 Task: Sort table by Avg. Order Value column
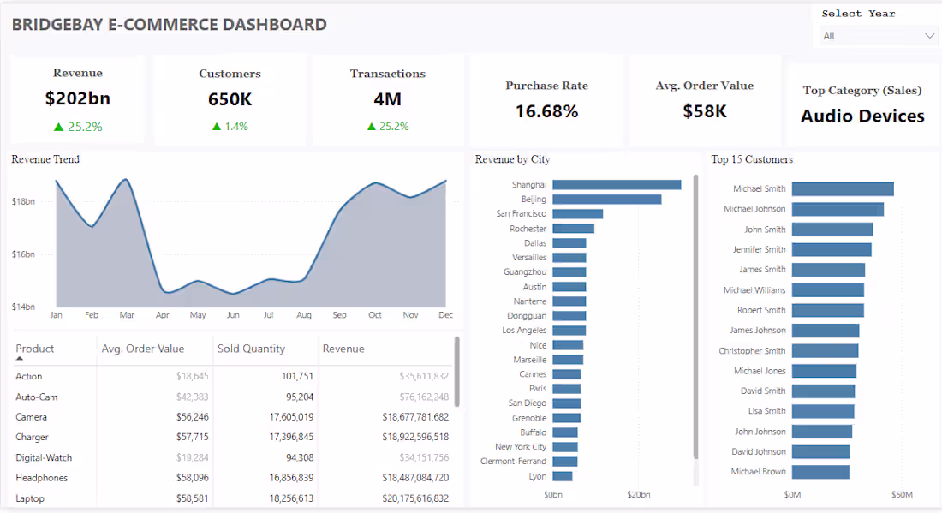[x=143, y=349]
